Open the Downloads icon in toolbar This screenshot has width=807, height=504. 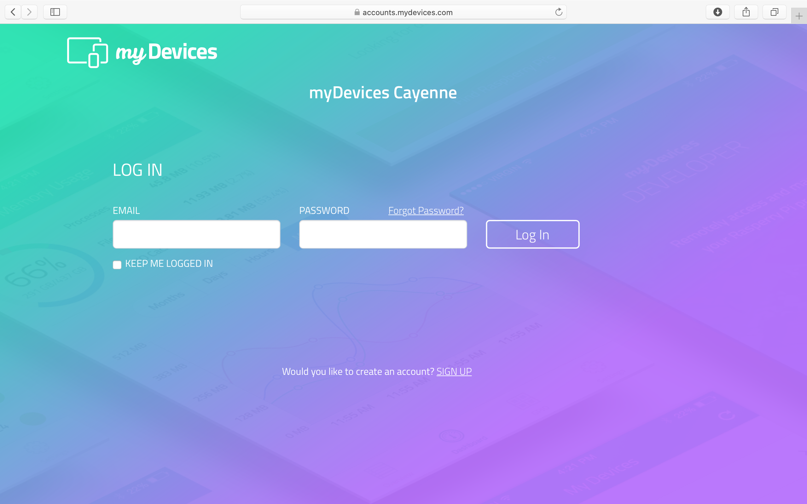tap(717, 12)
